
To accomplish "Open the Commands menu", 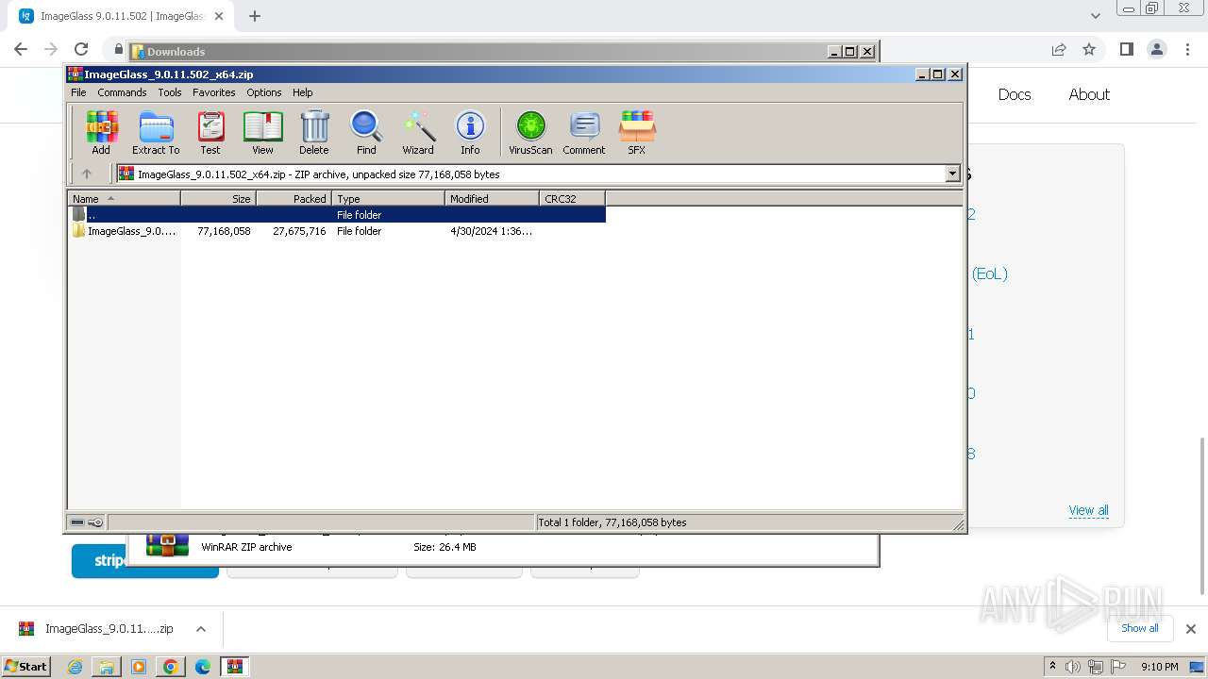I will [122, 92].
